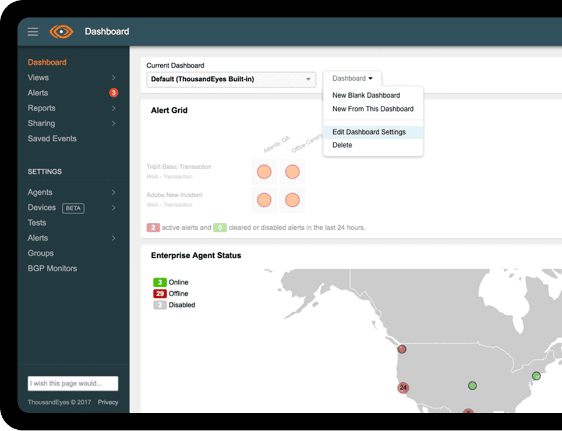Viewport: 562px width, 431px height.
Task: Click the red Offline count badge
Action: [160, 294]
